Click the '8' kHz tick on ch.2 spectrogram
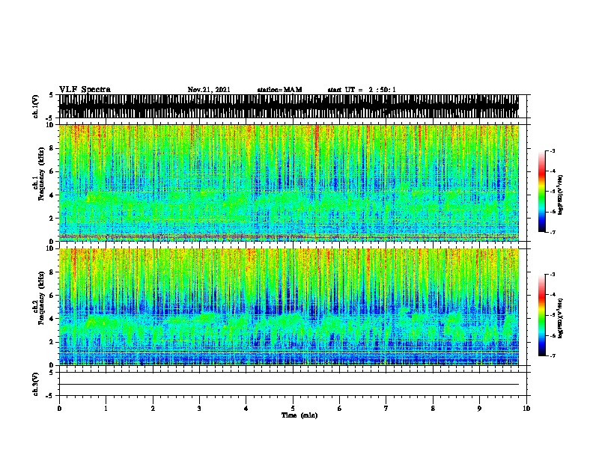Viewport: 593px width, 458px height. 52,272
